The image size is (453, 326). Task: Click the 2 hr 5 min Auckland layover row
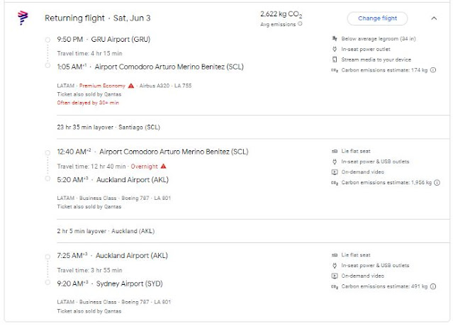point(106,230)
